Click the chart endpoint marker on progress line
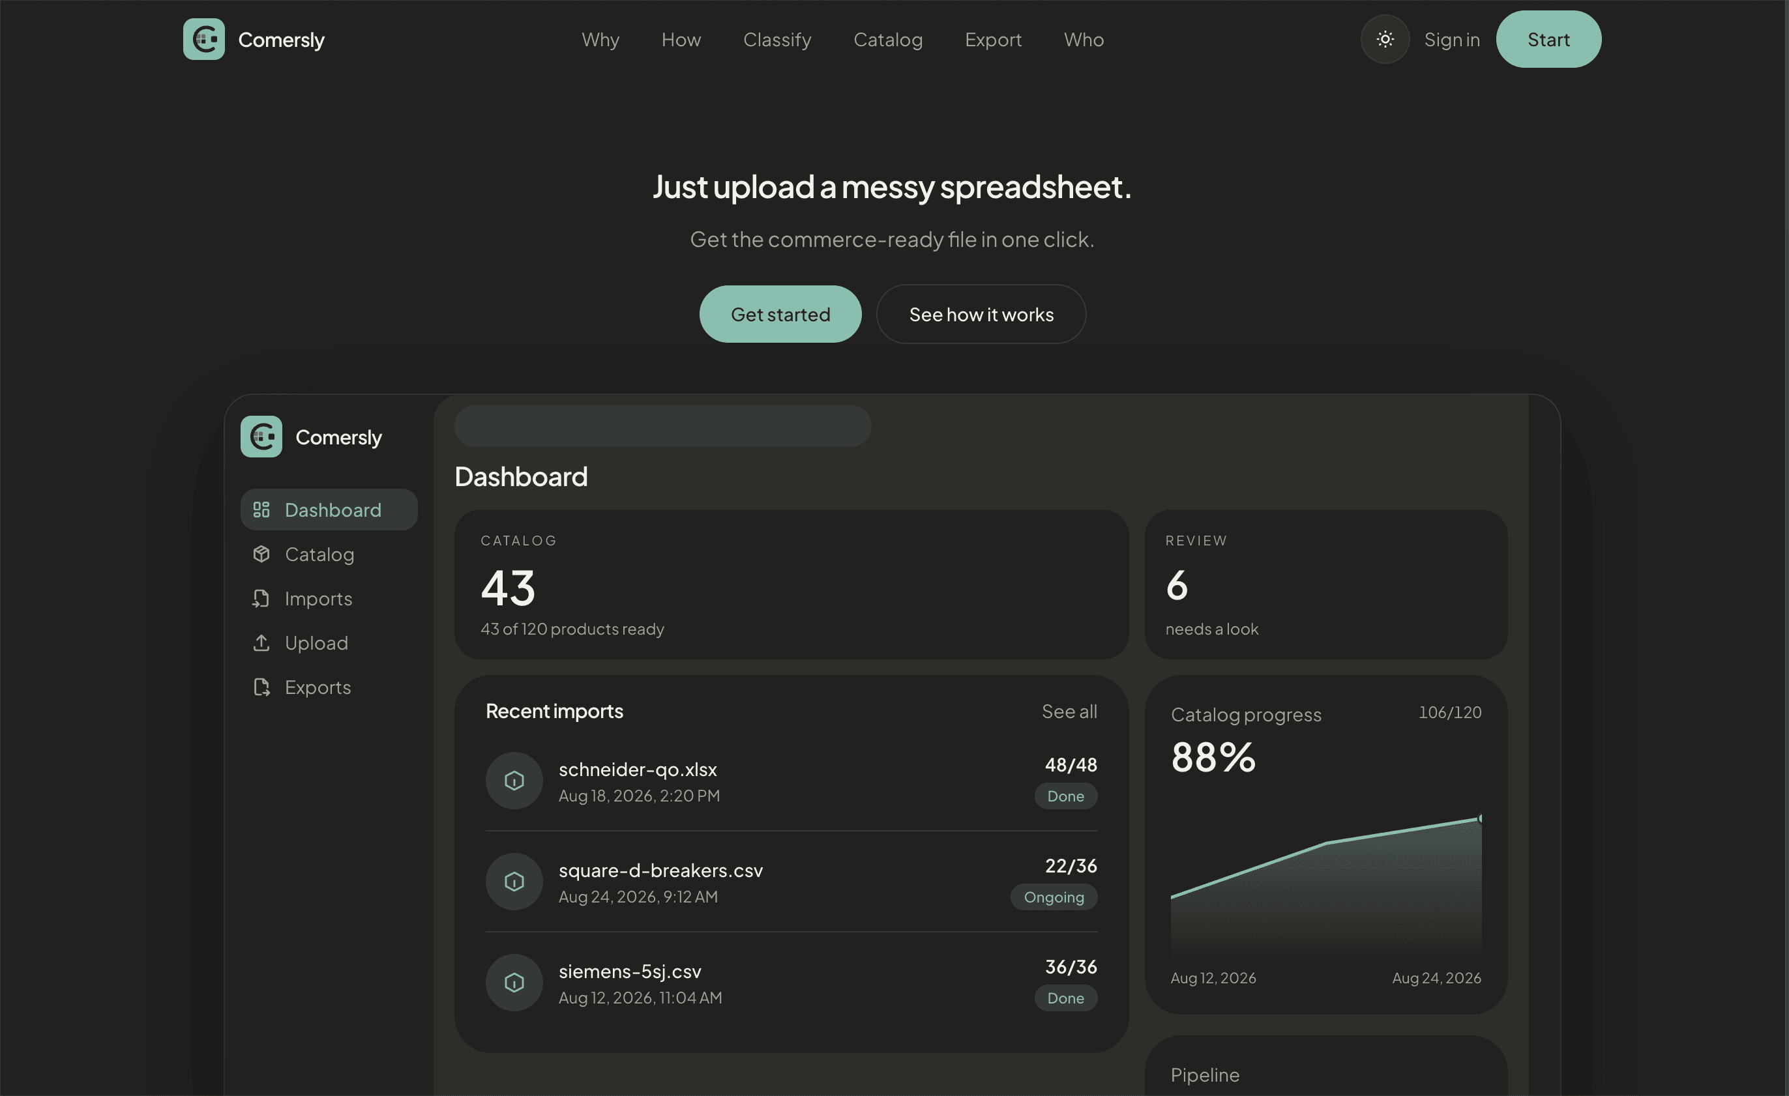 1480,818
